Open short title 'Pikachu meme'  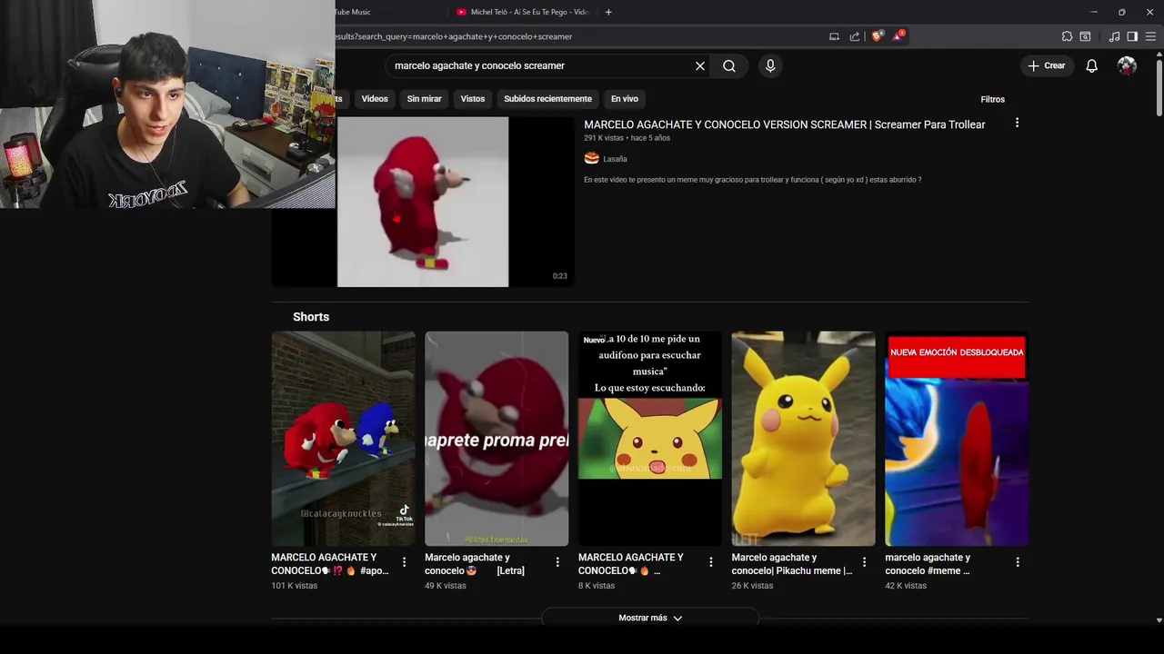[791, 564]
